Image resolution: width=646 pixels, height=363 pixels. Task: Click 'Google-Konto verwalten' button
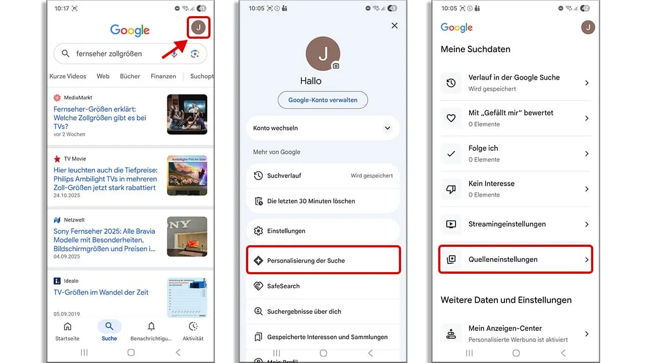(323, 100)
